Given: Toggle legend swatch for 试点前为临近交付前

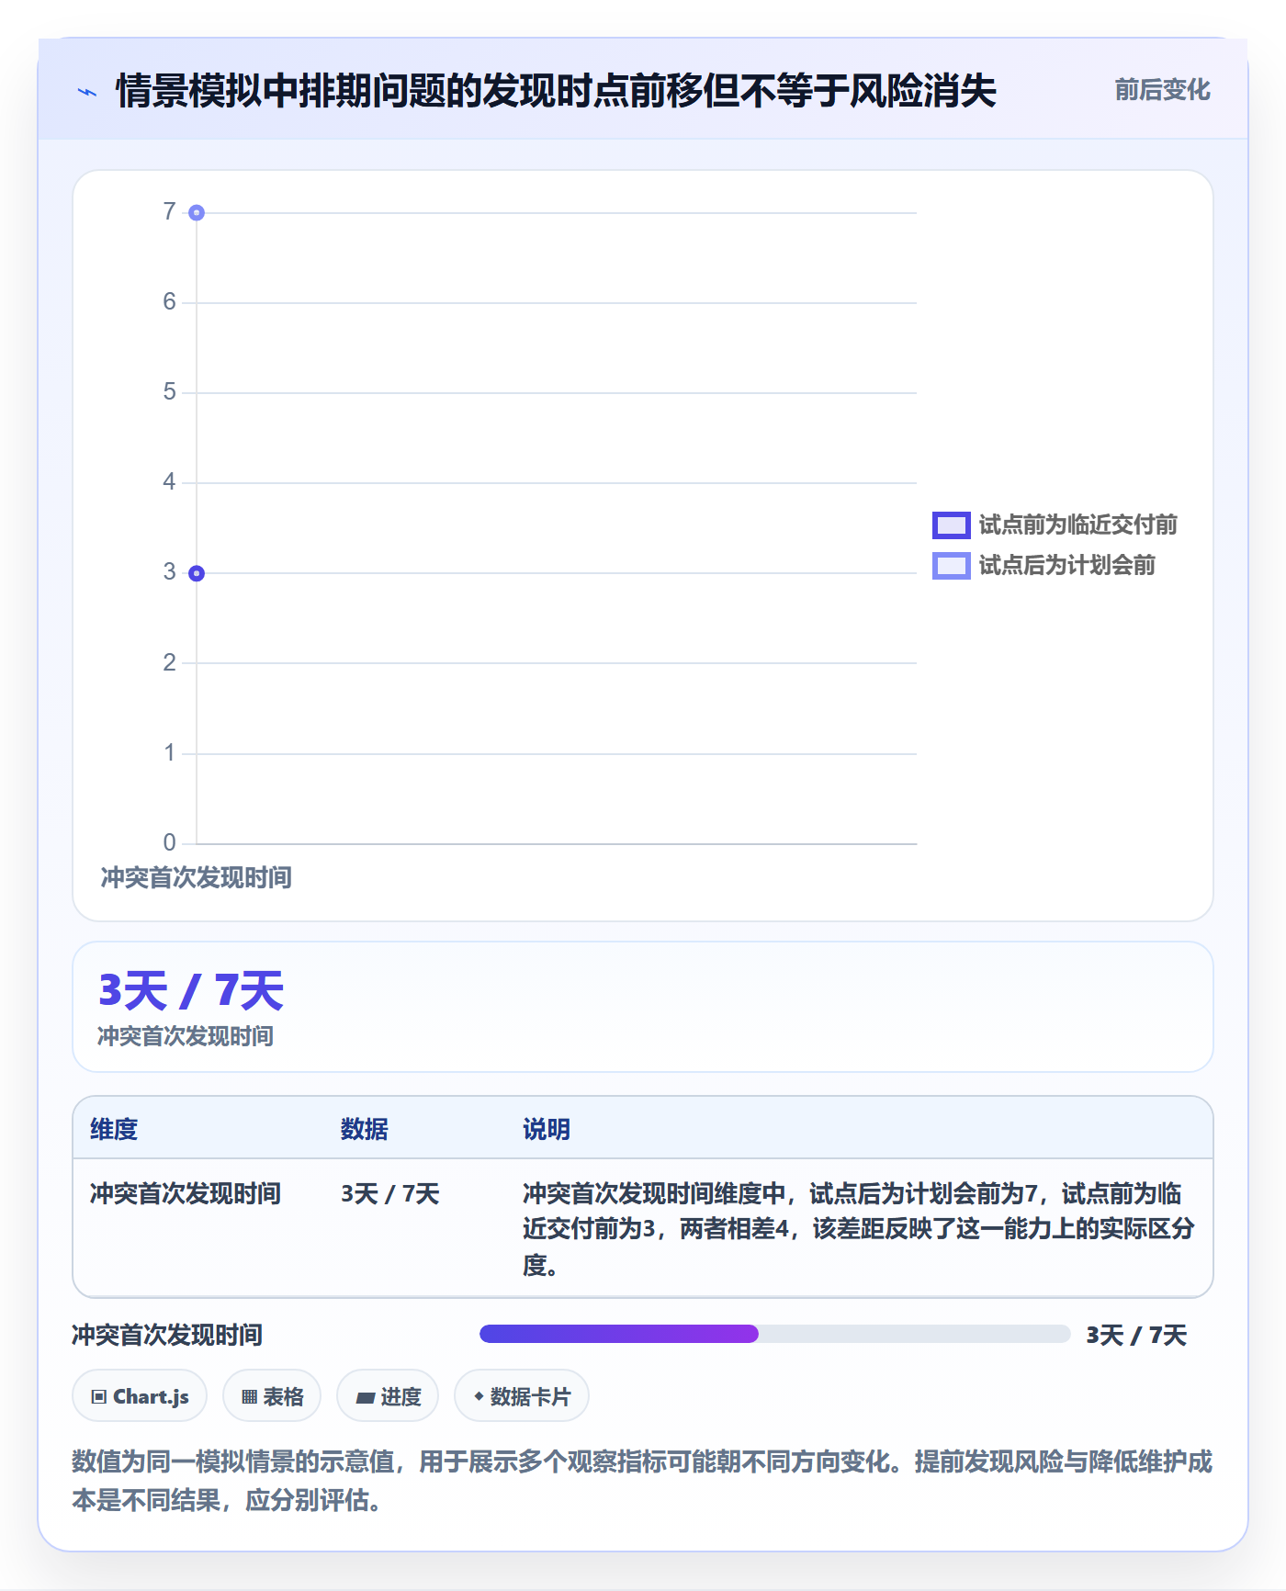Looking at the screenshot, I should (x=951, y=525).
